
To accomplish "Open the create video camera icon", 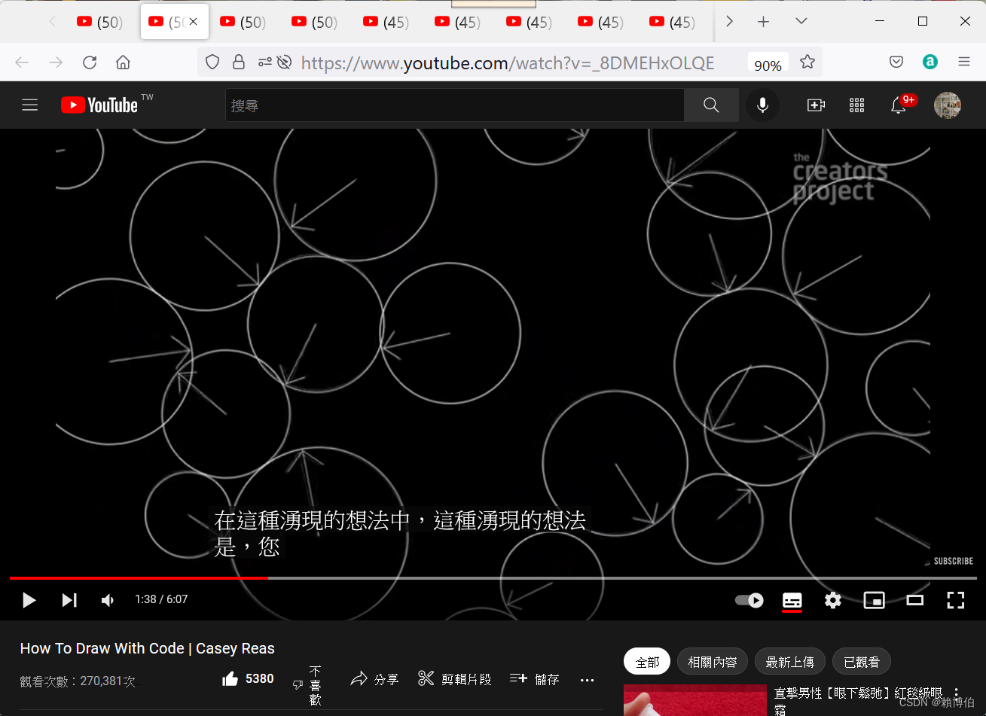I will (816, 105).
